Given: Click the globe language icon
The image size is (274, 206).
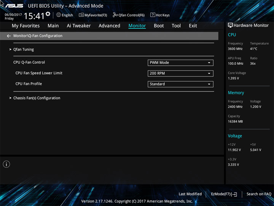Looking at the screenshot, I should 59,15.
